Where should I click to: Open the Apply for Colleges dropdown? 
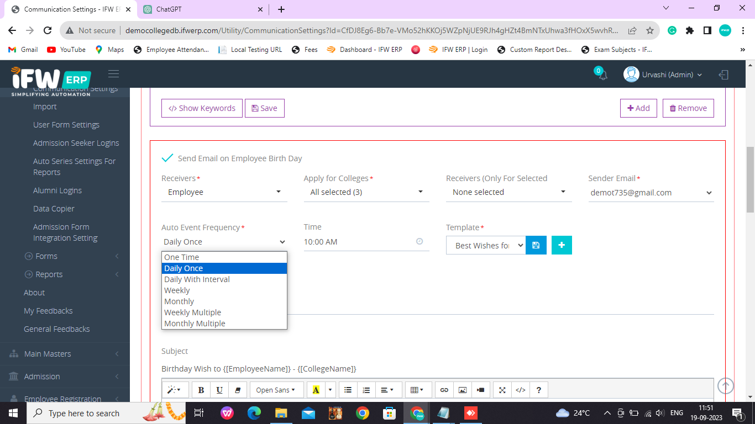tap(366, 192)
